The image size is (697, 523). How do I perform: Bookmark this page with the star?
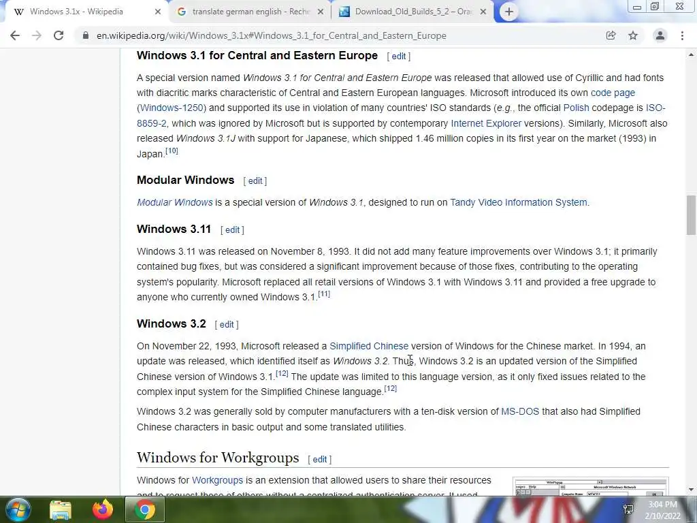(x=633, y=35)
